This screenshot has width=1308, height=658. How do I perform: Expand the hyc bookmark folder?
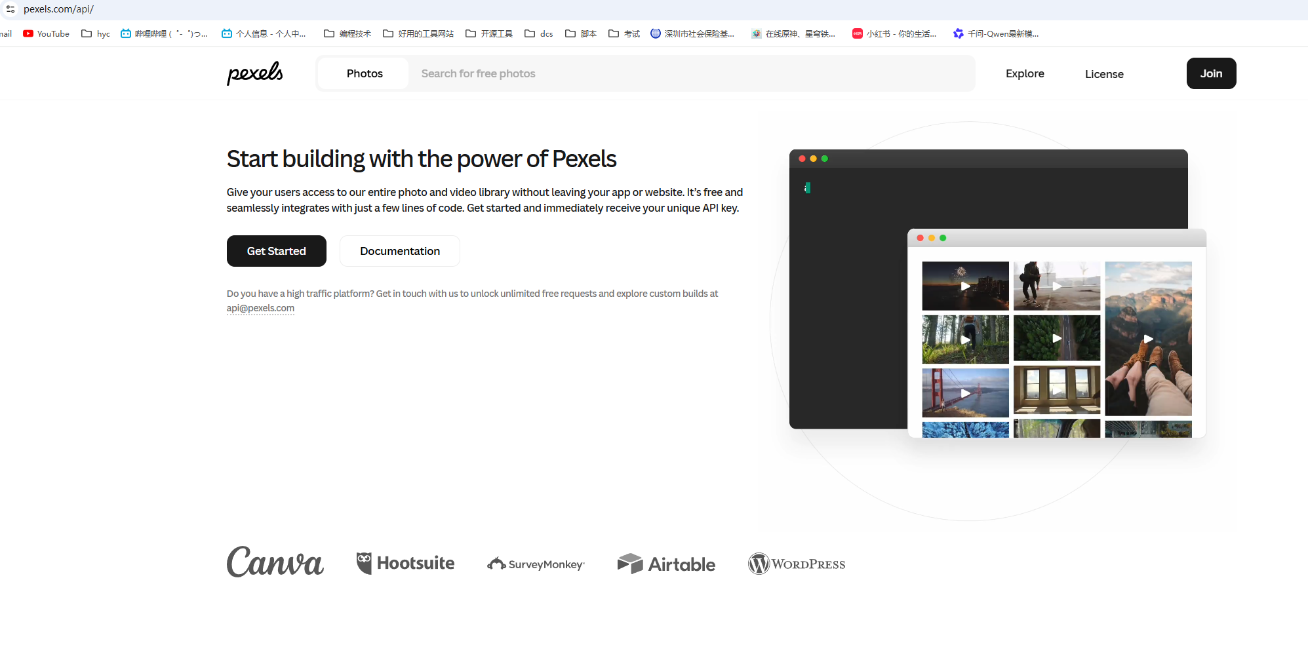(96, 33)
